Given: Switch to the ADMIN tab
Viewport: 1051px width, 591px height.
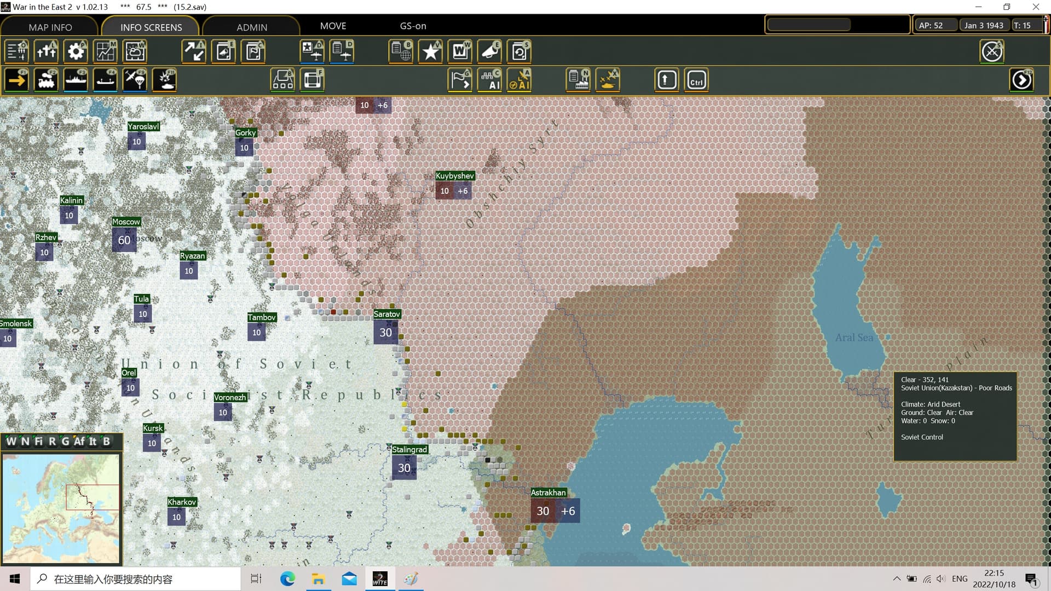Looking at the screenshot, I should (252, 27).
